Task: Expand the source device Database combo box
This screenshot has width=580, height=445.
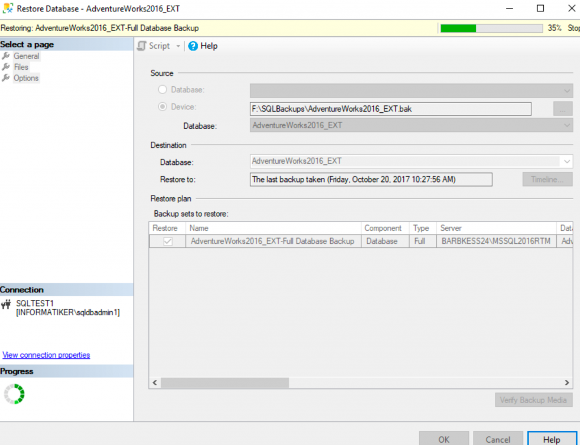Action: click(566, 125)
